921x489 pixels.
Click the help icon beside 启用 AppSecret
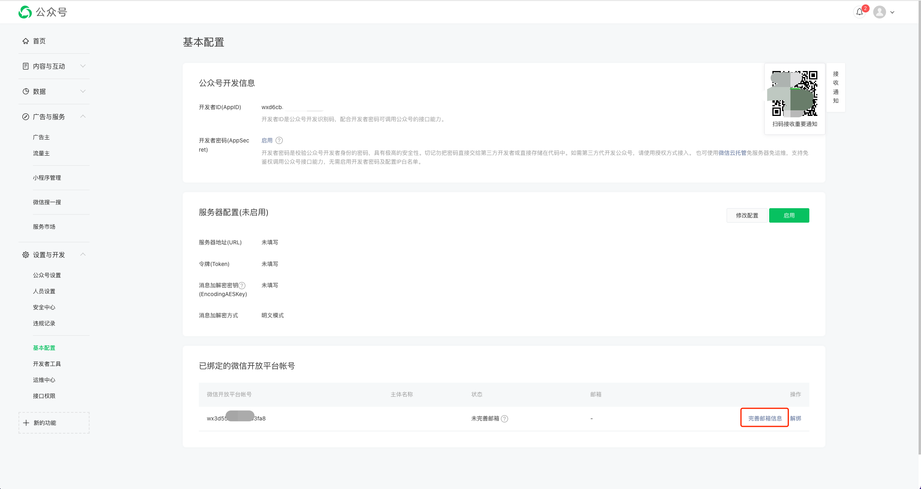279,140
